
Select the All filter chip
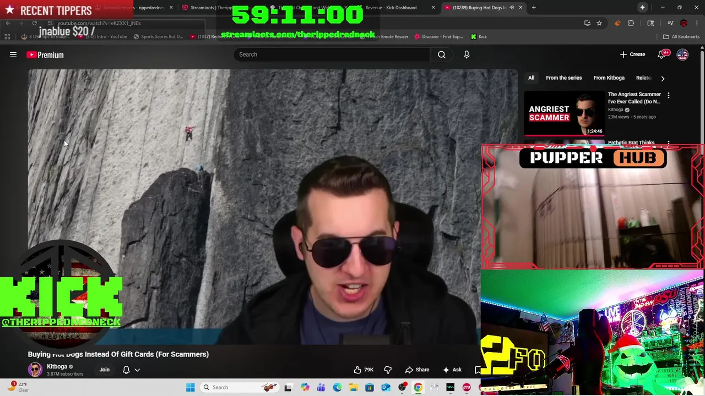531,78
